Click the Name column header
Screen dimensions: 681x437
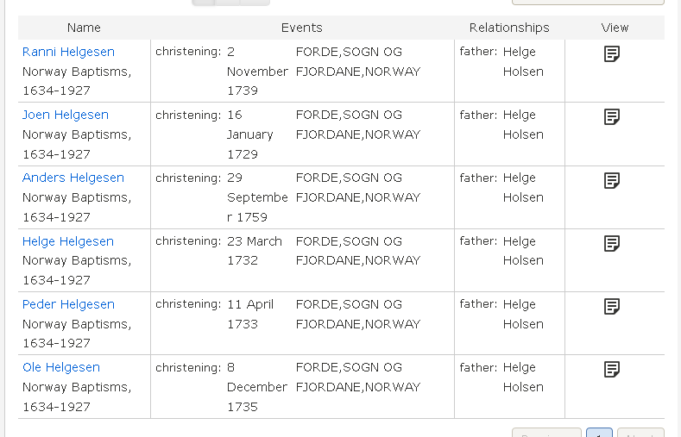point(84,28)
